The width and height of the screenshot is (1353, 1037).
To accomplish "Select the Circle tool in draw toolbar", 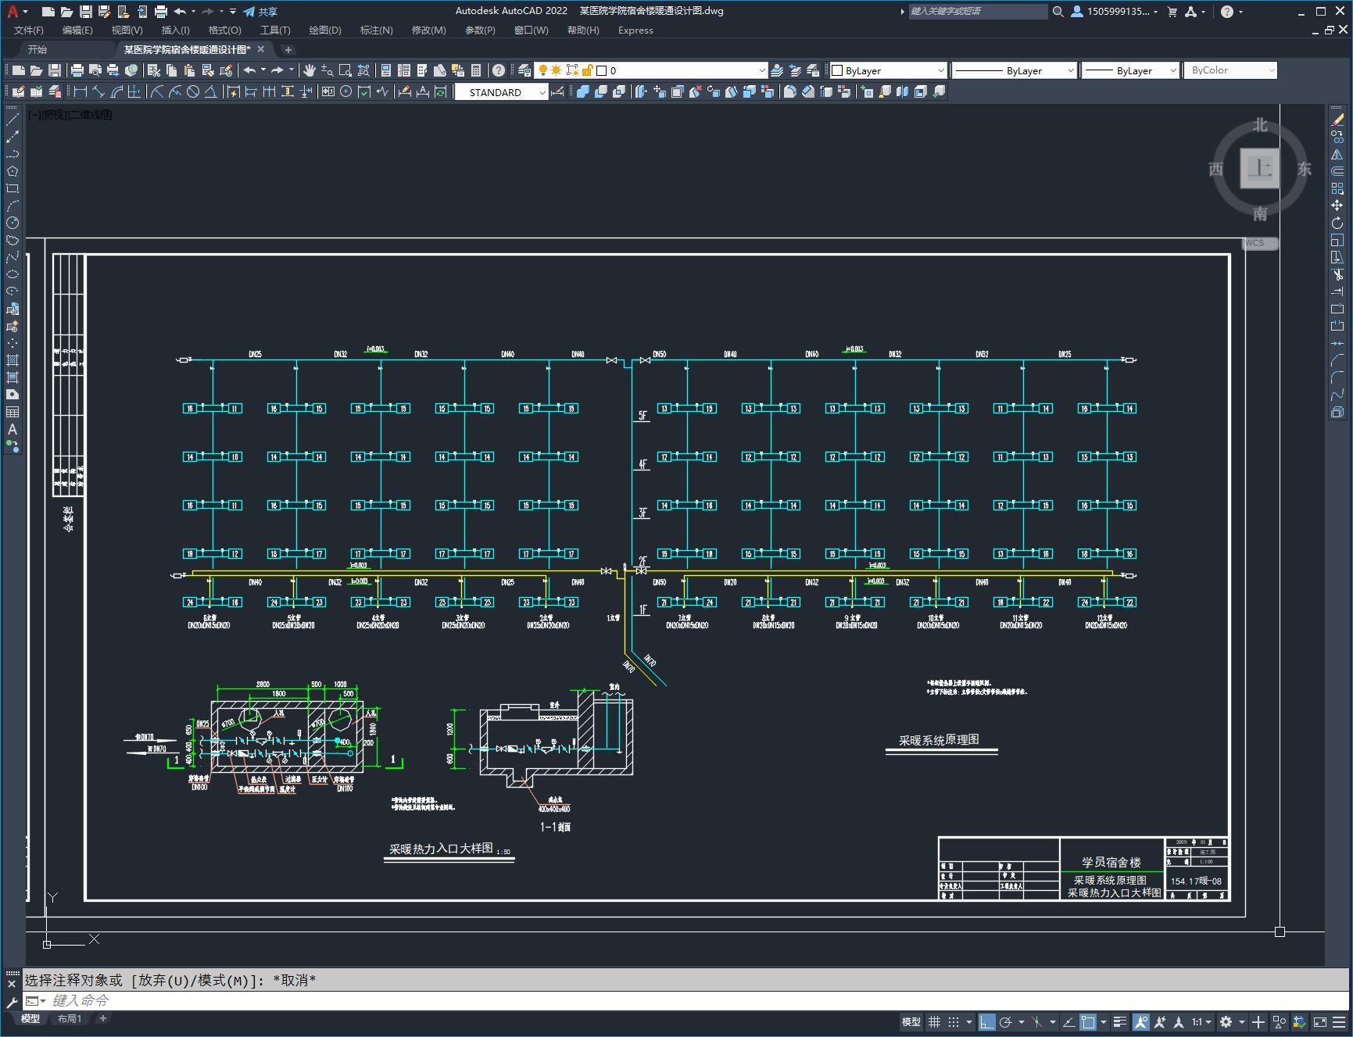I will coord(13,223).
